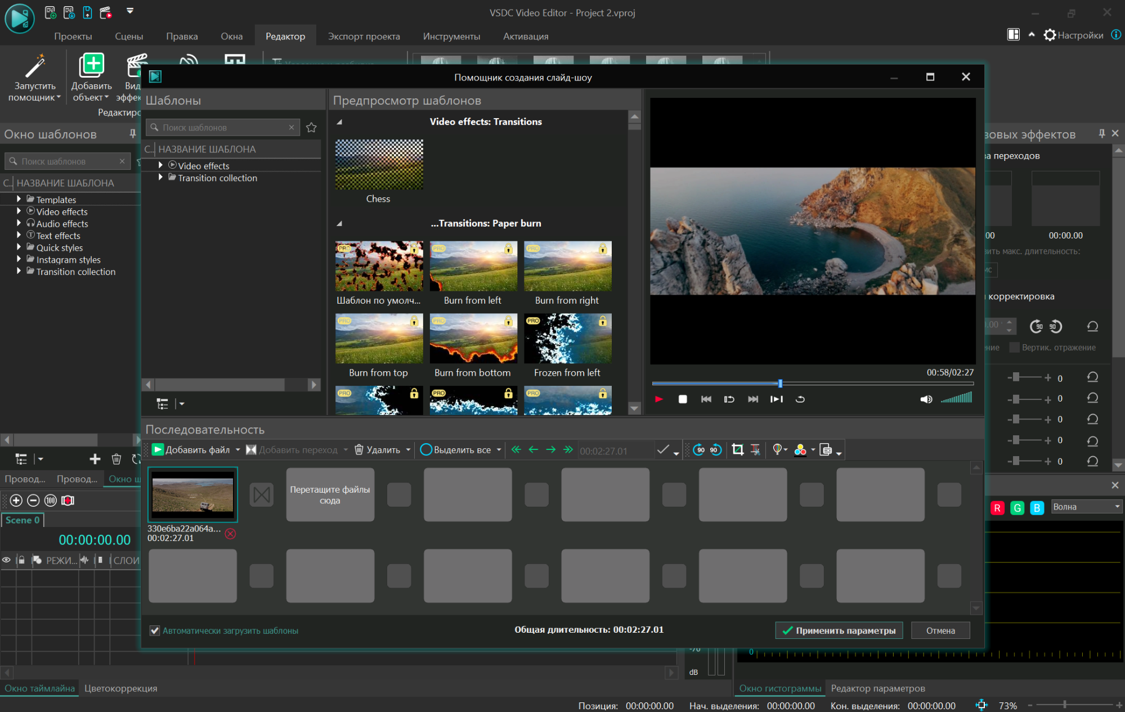1125x712 pixels.
Task: Click the blue B channel button
Action: point(1037,508)
